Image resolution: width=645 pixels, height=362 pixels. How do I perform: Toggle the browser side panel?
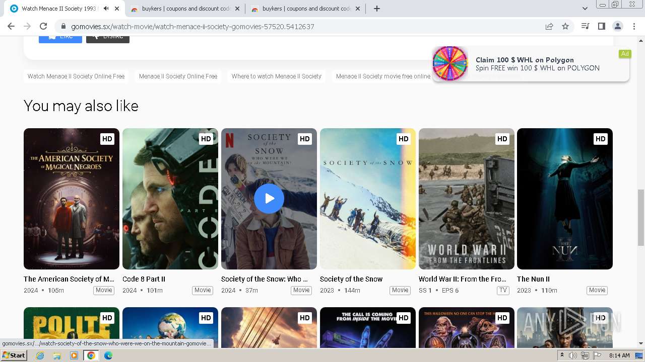[601, 27]
